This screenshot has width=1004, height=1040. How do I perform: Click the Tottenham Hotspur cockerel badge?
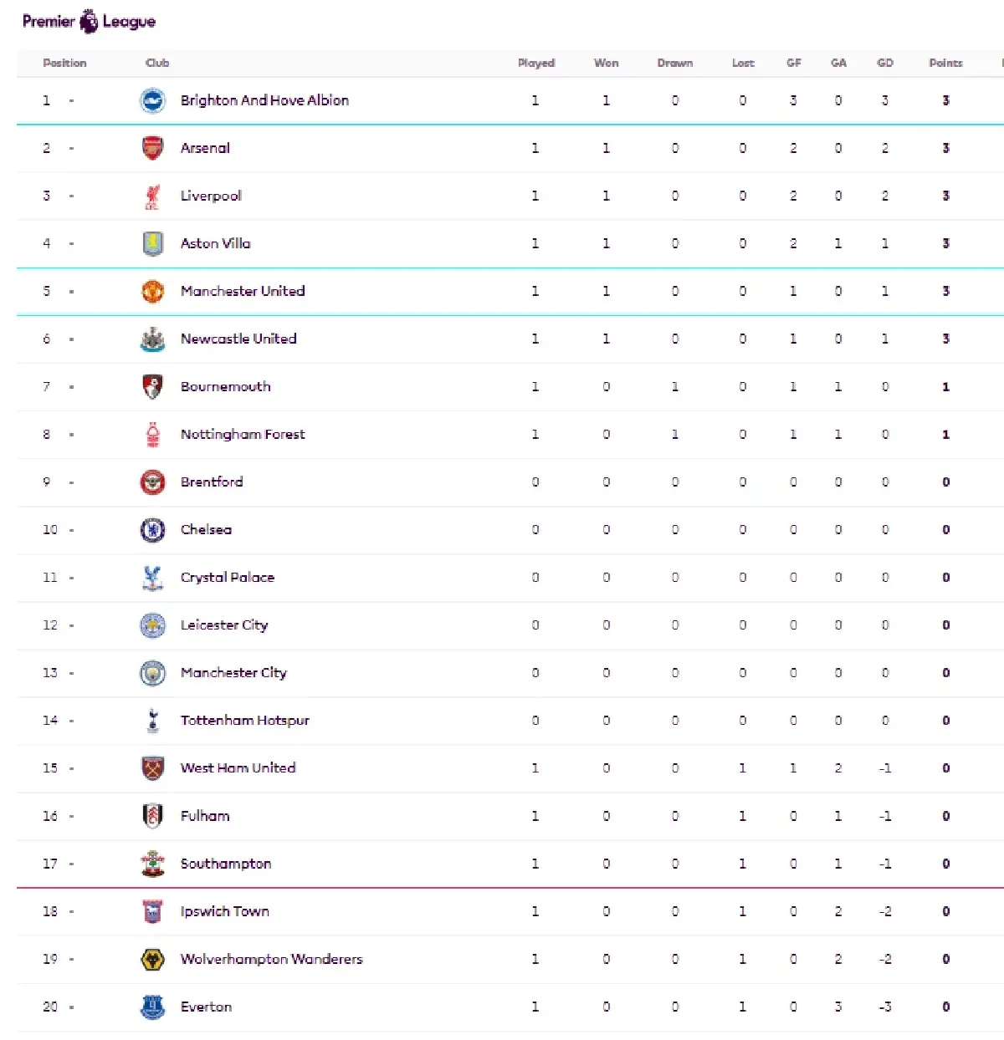tap(152, 720)
